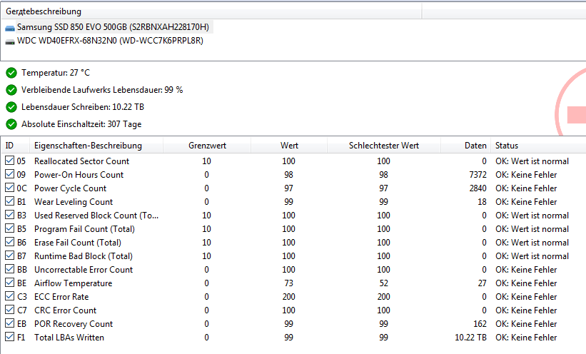Screen dimensions: 586x354
Task: Select the CRC Error Count row label
Action: click(66, 310)
